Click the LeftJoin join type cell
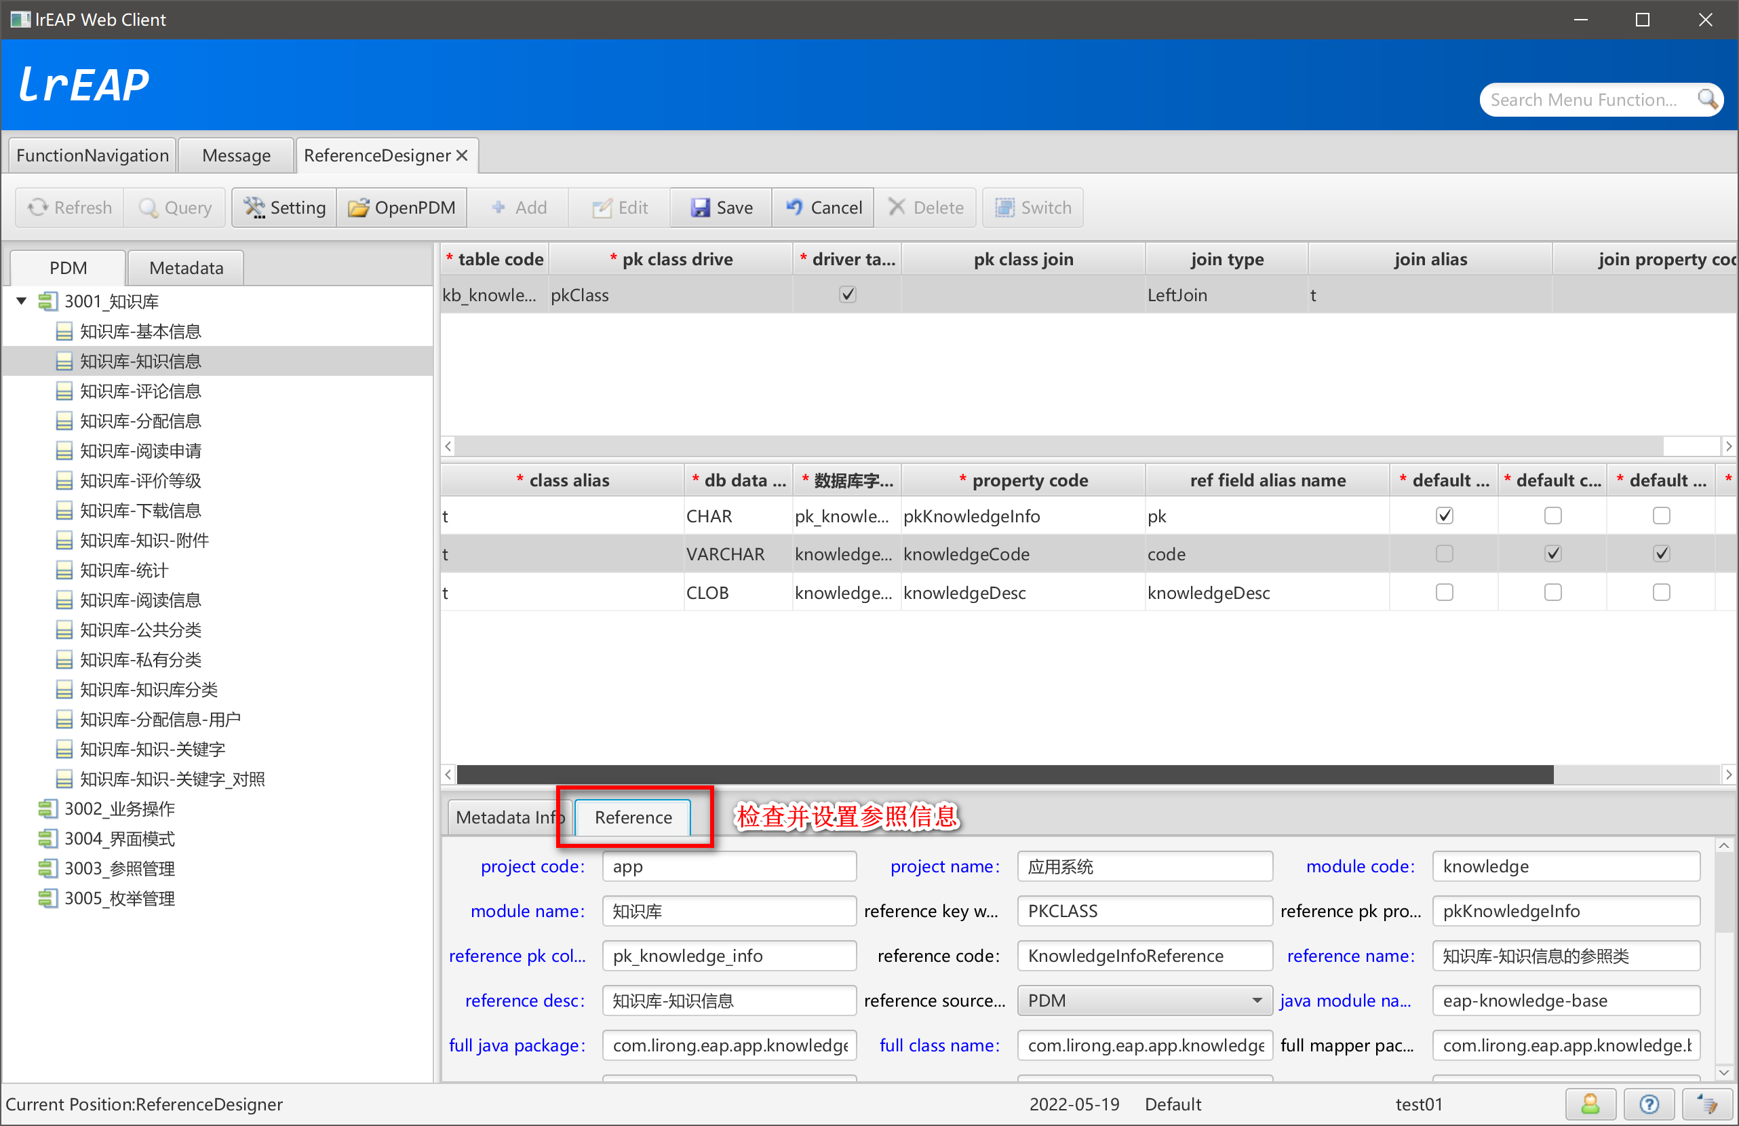Viewport: 1739px width, 1126px height. (1226, 295)
